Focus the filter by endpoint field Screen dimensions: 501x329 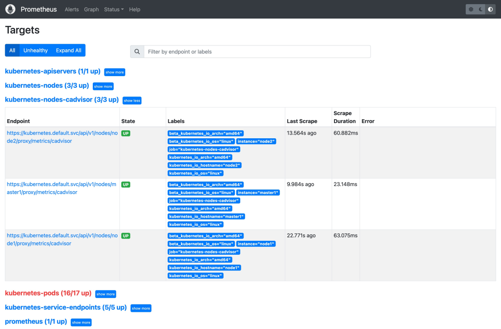(257, 52)
